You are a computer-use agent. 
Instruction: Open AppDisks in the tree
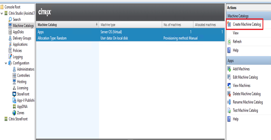(18, 32)
